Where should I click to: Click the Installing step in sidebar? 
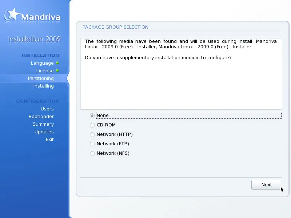43,86
